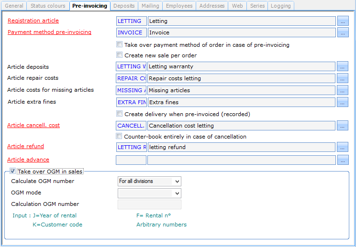Click browse button next to Registration article
Image resolution: width=356 pixels, height=247 pixels.
pyautogui.click(x=343, y=21)
